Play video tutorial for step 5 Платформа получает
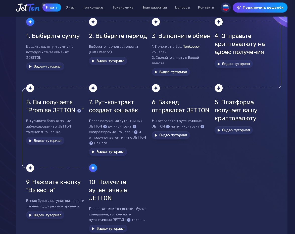295x234 pixels. click(234, 130)
